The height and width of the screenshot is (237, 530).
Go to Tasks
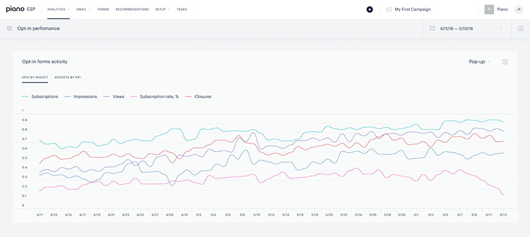[x=182, y=10]
